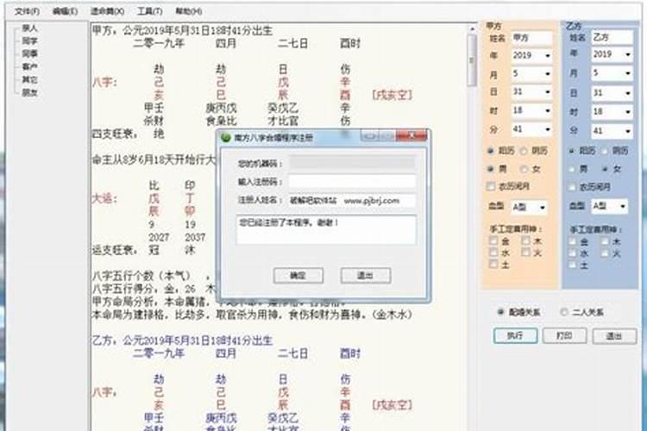647x431 pixels.
Task: Select the 二人关系 radio option
Action: coord(563,312)
